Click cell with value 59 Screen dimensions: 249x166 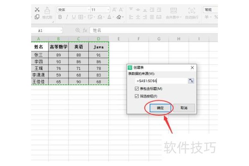tap(59, 75)
